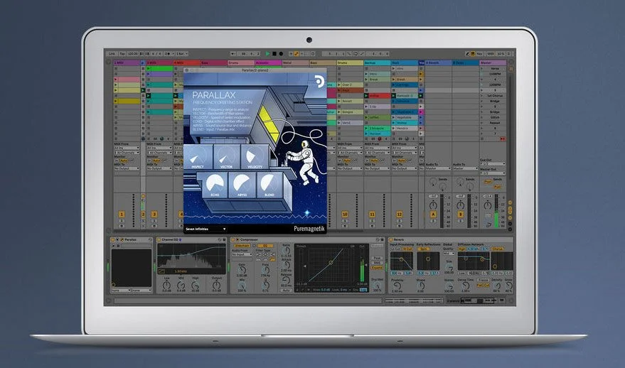This screenshot has height=368, width=625.
Task: Click the INSPECT knob in Parallax plugin
Action: (198, 156)
